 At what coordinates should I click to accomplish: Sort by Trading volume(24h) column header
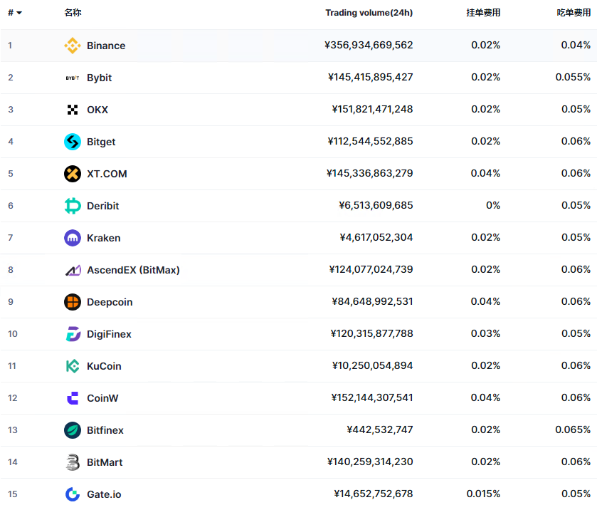point(369,13)
